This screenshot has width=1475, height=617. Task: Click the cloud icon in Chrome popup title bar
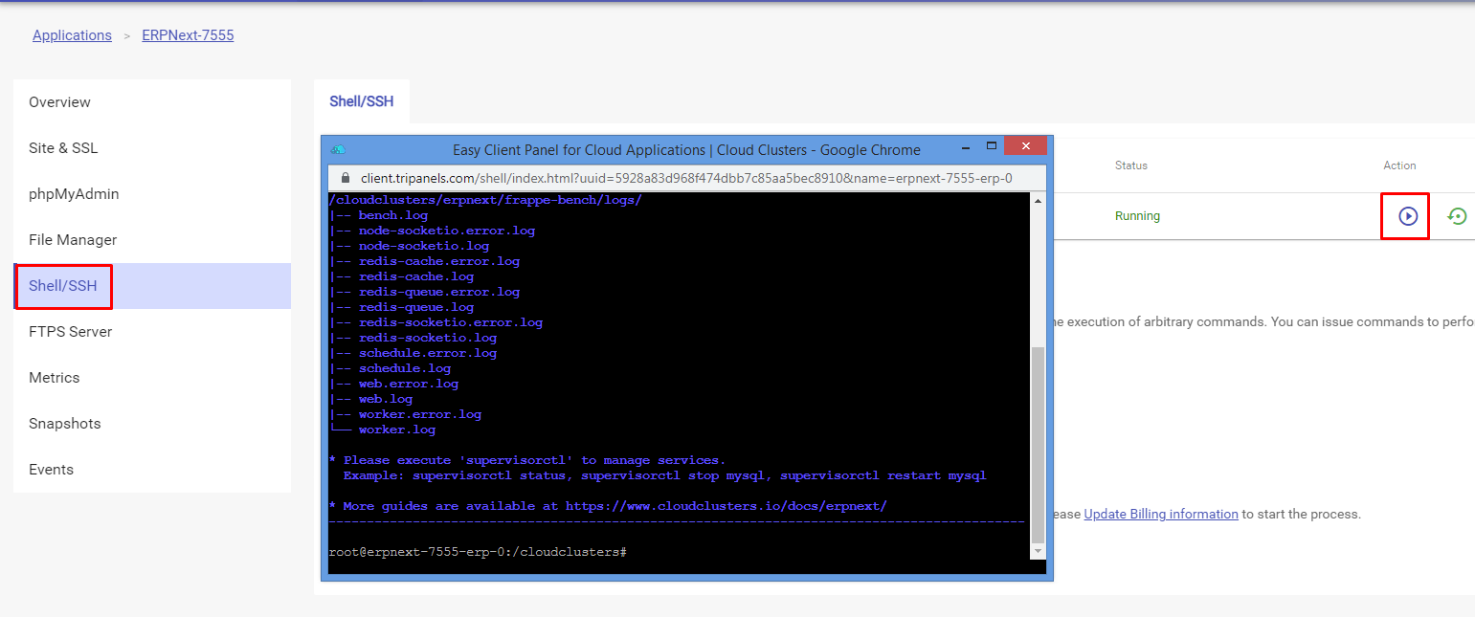pyautogui.click(x=338, y=149)
